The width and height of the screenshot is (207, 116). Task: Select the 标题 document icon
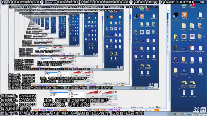point(200,60)
